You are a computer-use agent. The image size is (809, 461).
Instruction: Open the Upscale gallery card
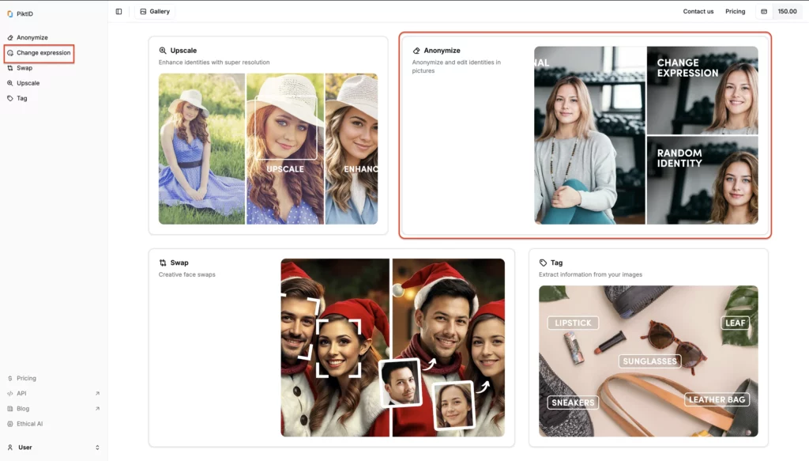tap(268, 136)
